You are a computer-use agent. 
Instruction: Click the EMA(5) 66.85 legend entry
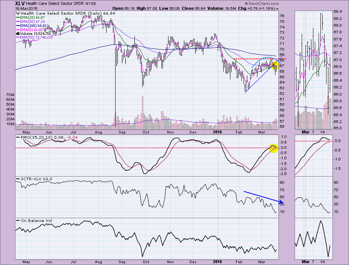click(x=31, y=30)
